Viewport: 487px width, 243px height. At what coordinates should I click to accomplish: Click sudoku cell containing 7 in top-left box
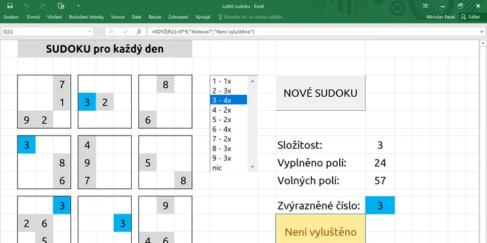[x=62, y=84]
